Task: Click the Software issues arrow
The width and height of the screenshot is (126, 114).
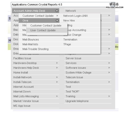Action: 109,68
